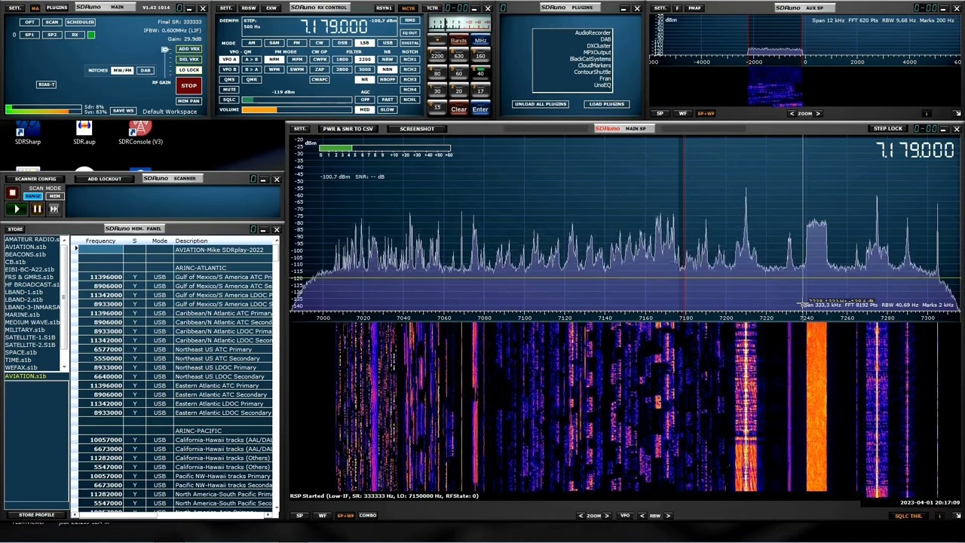The height and width of the screenshot is (543, 965).
Task: Click keypad band button 2200
Action: (437, 56)
